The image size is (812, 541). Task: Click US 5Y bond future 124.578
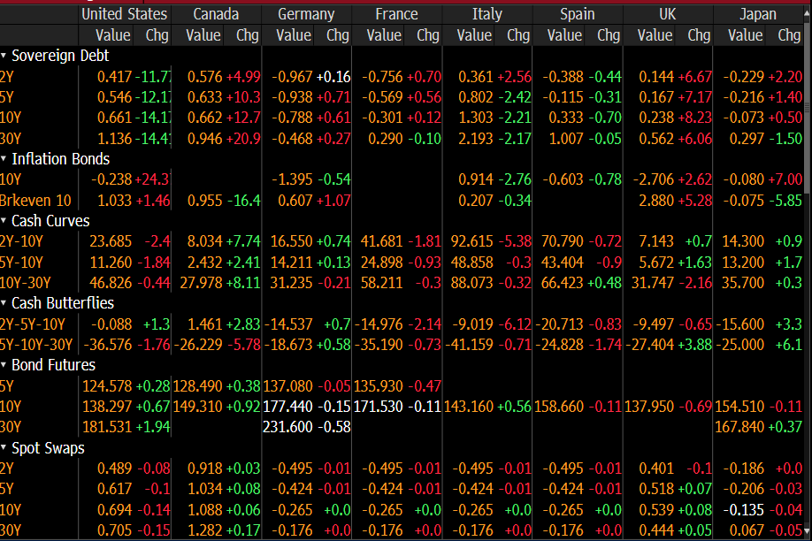point(107,386)
